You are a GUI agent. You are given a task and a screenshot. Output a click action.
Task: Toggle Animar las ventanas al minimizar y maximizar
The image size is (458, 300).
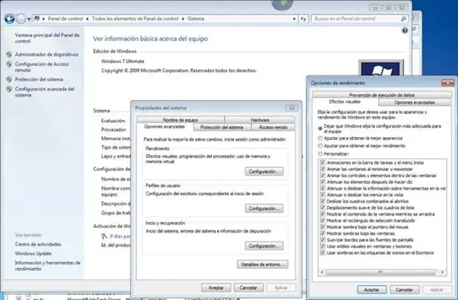tap(323, 169)
